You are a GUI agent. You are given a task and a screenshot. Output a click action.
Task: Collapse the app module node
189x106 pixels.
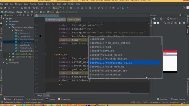[4, 19]
